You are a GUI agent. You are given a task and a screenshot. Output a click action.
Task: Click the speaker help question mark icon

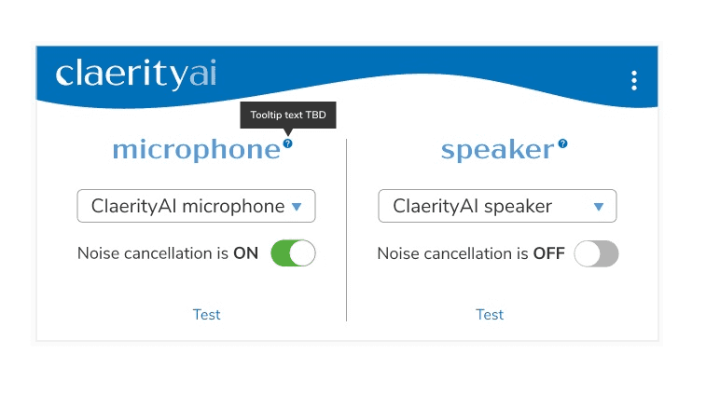pyautogui.click(x=562, y=143)
